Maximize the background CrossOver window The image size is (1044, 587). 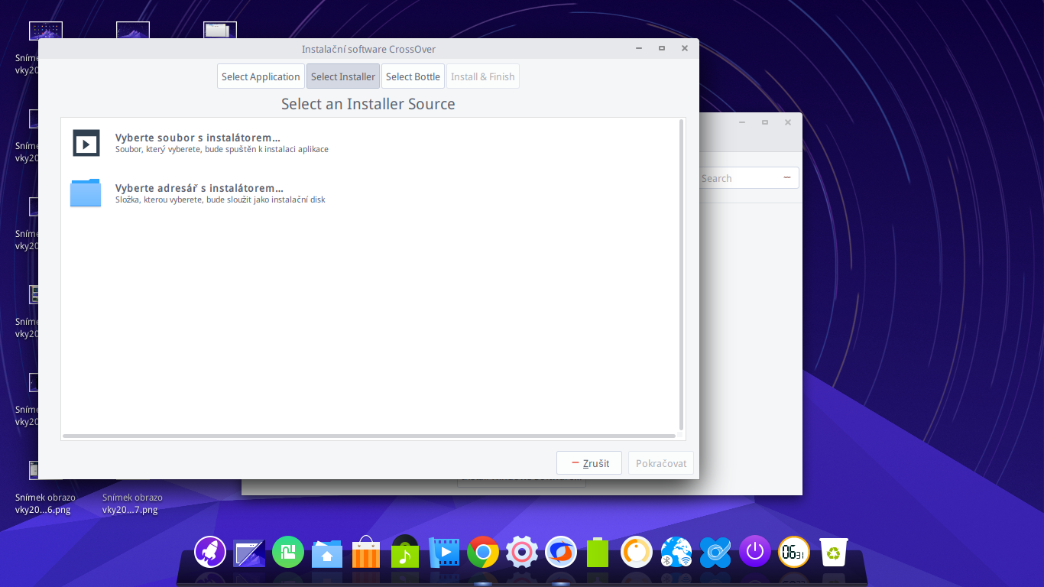coord(765,122)
